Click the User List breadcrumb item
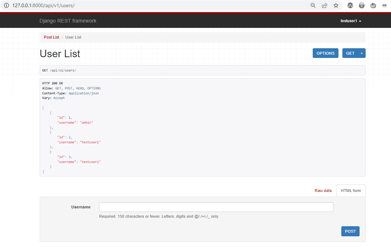 point(73,37)
